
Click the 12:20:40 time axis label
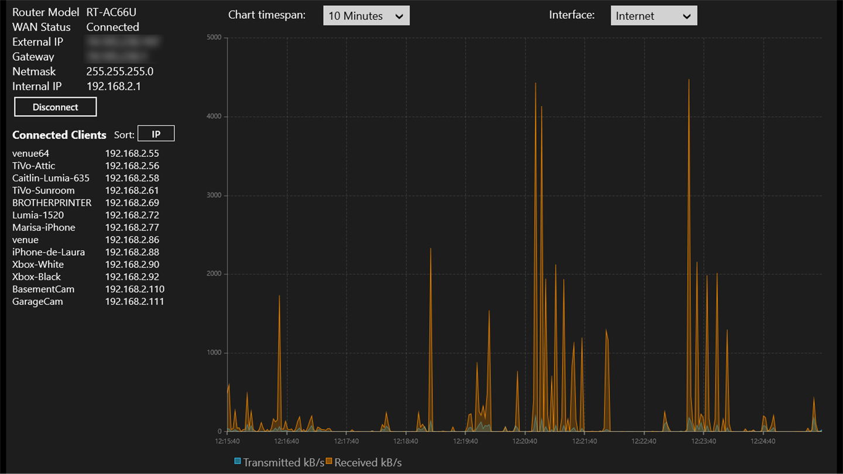click(525, 441)
